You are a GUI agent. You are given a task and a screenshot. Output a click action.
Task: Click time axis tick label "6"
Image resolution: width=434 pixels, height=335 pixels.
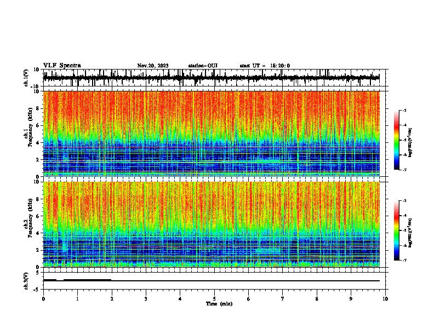pyautogui.click(x=249, y=299)
